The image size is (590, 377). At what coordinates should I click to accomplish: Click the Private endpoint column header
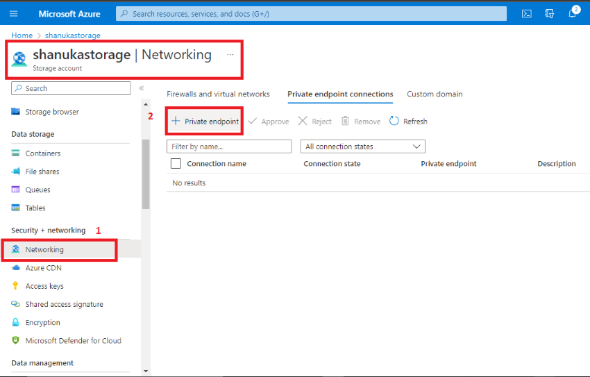point(448,164)
